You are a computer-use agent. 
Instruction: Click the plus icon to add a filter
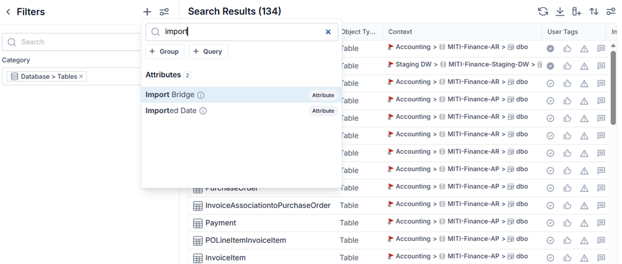tap(147, 12)
